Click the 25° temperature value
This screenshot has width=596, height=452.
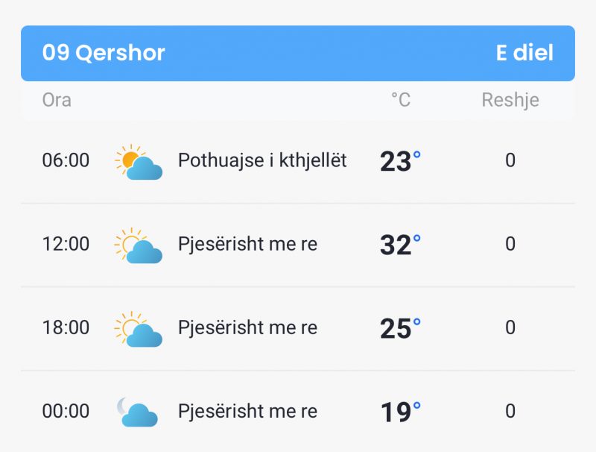pyautogui.click(x=400, y=328)
